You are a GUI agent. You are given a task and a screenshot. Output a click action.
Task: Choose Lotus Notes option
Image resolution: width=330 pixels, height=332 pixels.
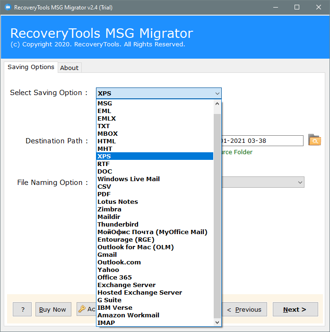pyautogui.click(x=155, y=202)
